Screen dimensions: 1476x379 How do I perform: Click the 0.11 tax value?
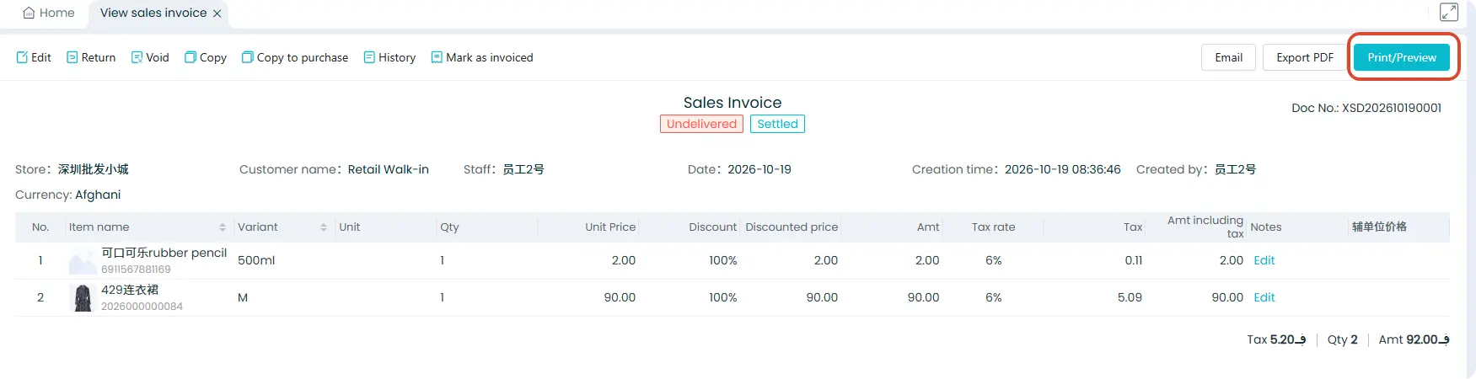[x=1134, y=260]
